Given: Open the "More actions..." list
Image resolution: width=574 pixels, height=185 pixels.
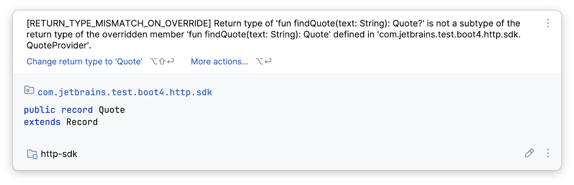Looking at the screenshot, I should coord(219,62).
